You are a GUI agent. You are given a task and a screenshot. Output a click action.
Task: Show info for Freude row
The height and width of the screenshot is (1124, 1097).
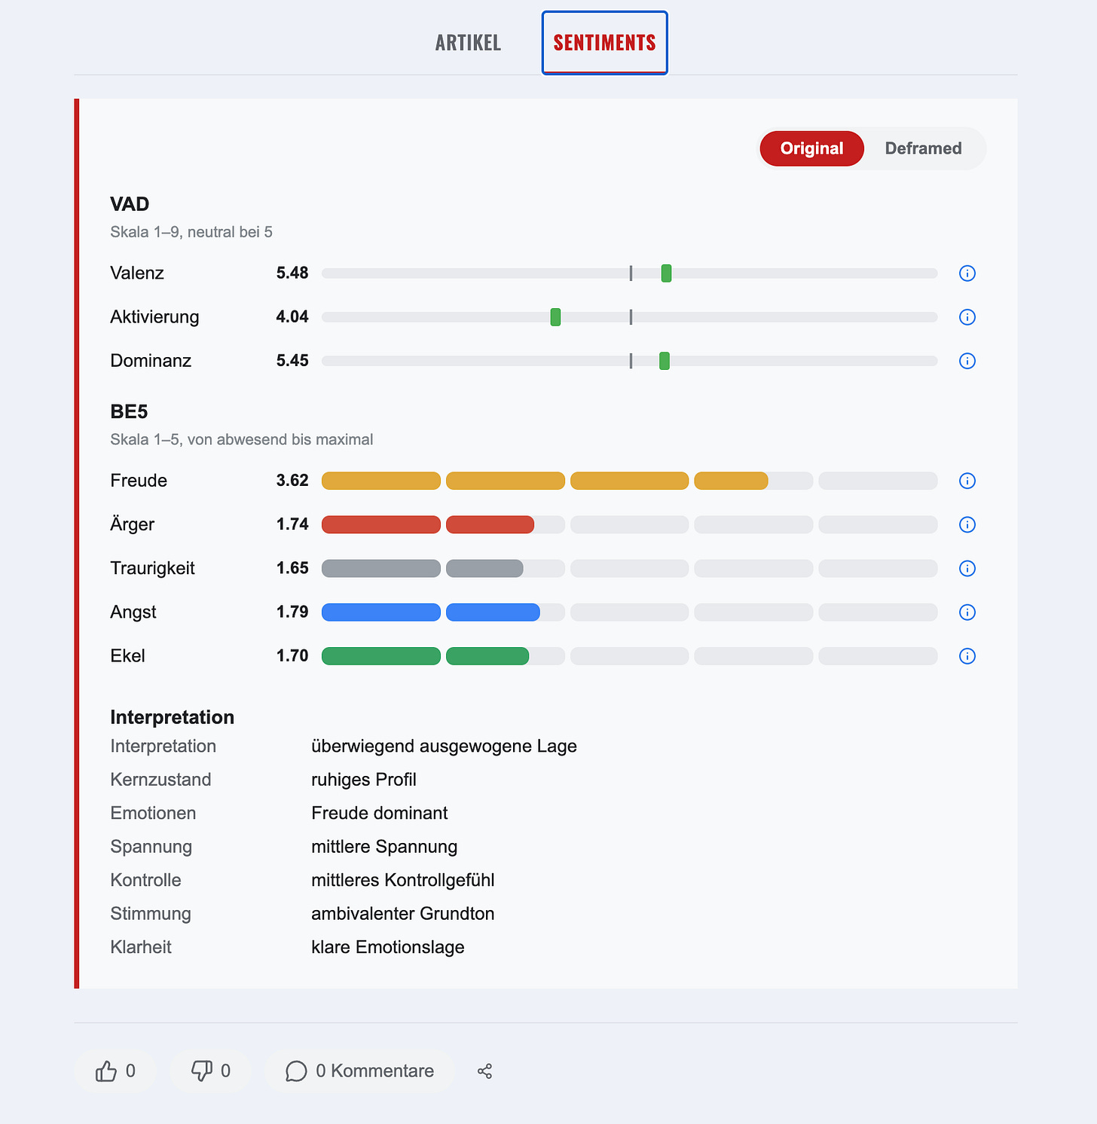click(x=967, y=481)
